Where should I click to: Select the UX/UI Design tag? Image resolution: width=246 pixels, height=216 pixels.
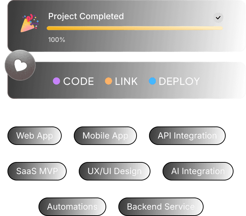114,171
